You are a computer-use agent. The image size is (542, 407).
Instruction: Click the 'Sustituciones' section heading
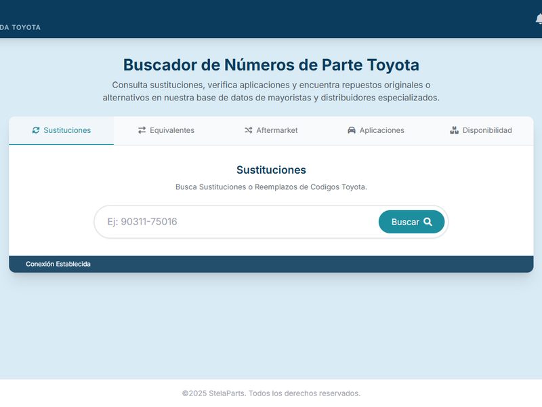(272, 170)
